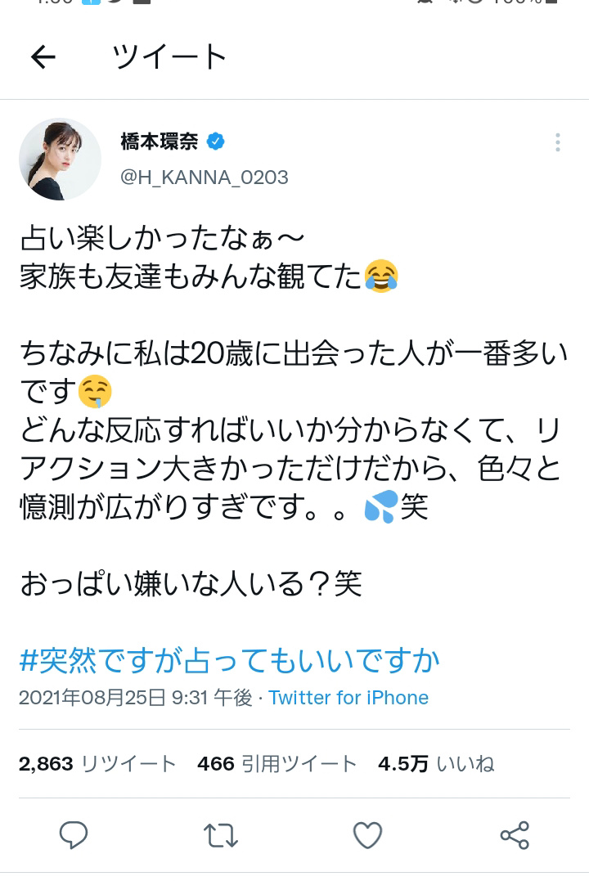This screenshot has width=589, height=881.
Task: Tap the retweet arrows icon
Action: tap(220, 835)
